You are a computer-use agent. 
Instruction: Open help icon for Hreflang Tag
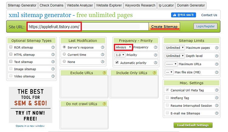coord(217,98)
